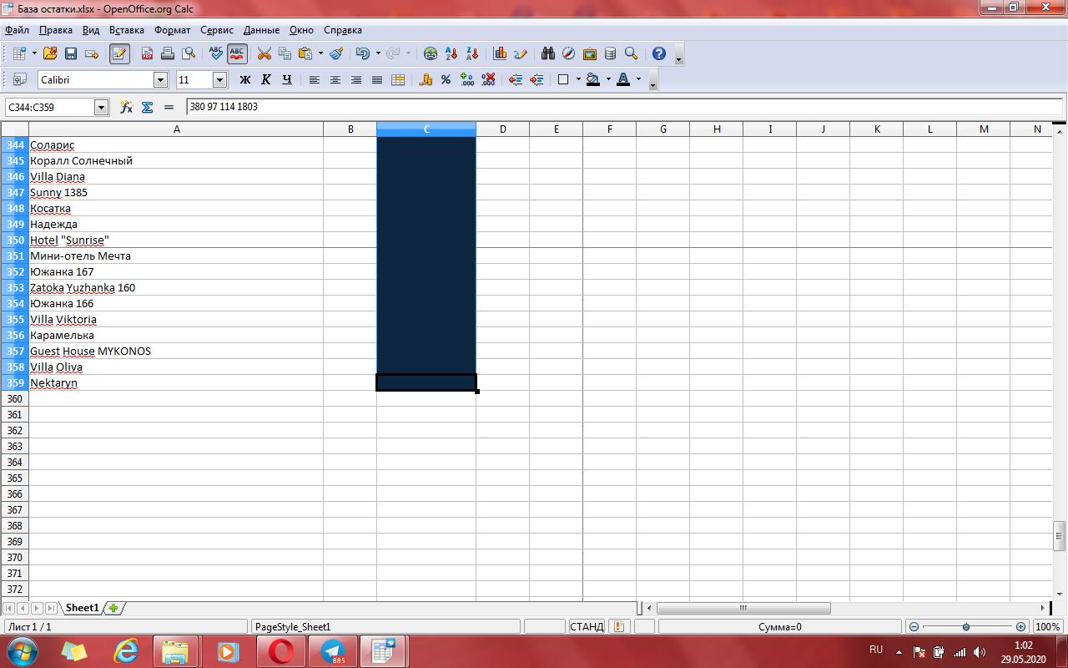Open the Вставка menu
This screenshot has height=668, width=1068.
pyautogui.click(x=127, y=30)
